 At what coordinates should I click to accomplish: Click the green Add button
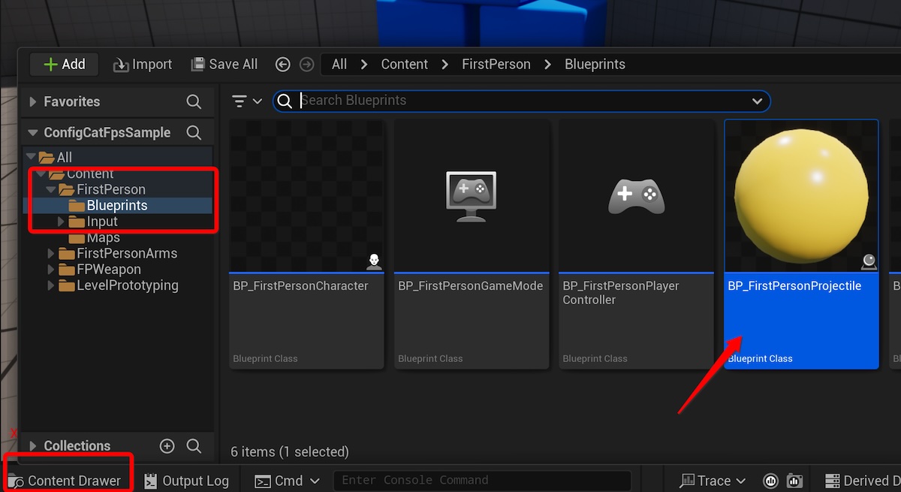tap(65, 65)
